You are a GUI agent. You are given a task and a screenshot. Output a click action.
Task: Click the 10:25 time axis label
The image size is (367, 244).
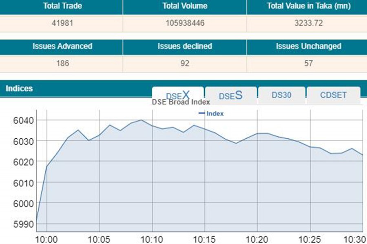[x=310, y=238]
